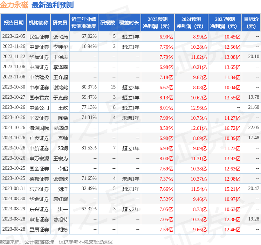Select the 国泰君安 institution cell
The image size is (261, 245).
(39, 98)
